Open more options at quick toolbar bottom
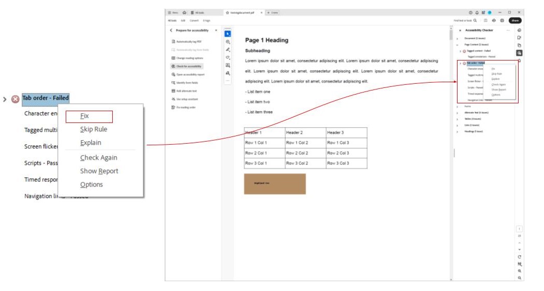This screenshot has width=544, height=291. point(228,80)
